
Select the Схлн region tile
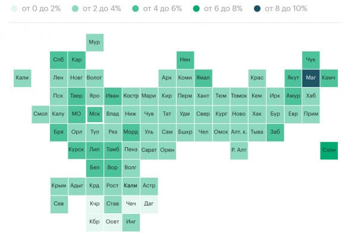point(329,151)
